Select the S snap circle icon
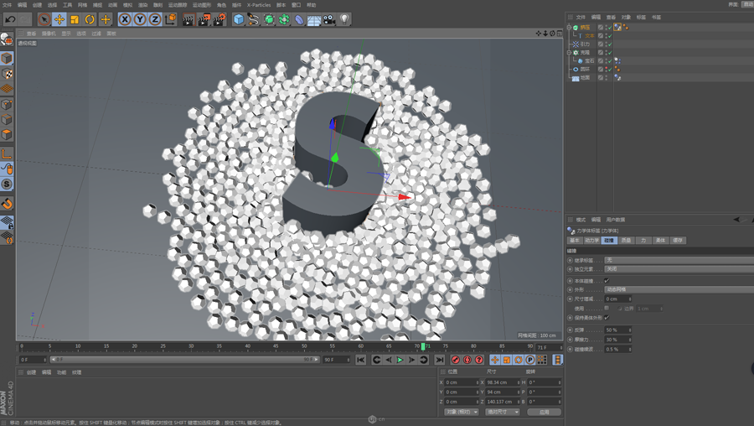 pyautogui.click(x=7, y=184)
